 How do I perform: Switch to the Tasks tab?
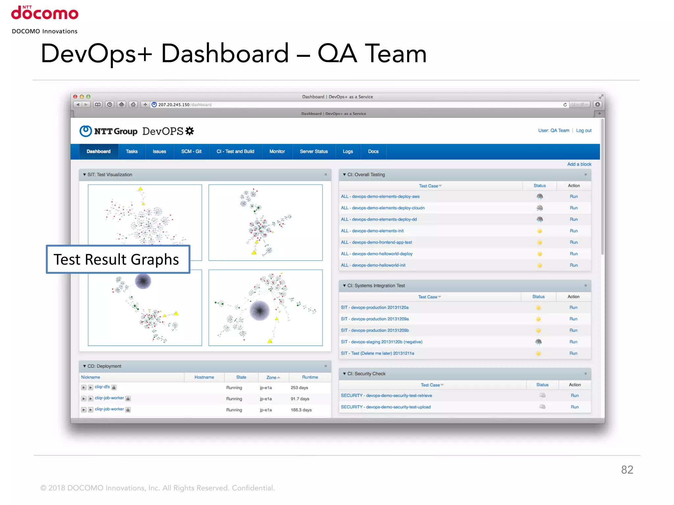click(132, 152)
